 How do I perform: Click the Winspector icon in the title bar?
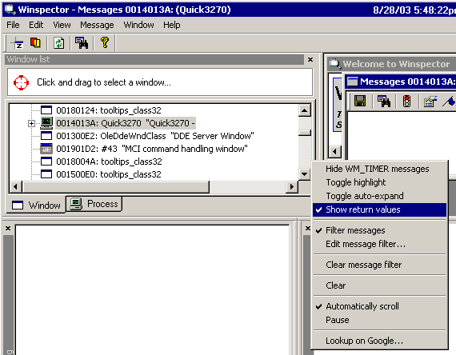point(10,10)
